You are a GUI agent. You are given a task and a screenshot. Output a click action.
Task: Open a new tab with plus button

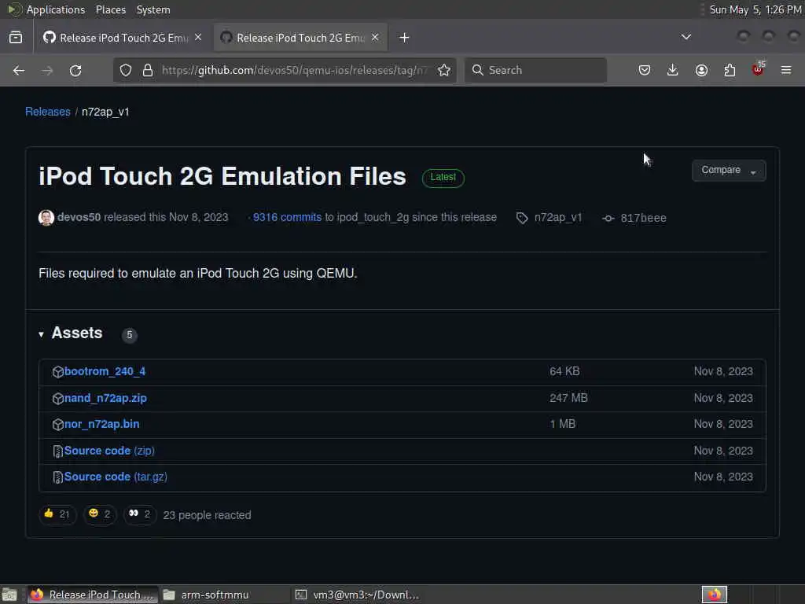(x=405, y=38)
